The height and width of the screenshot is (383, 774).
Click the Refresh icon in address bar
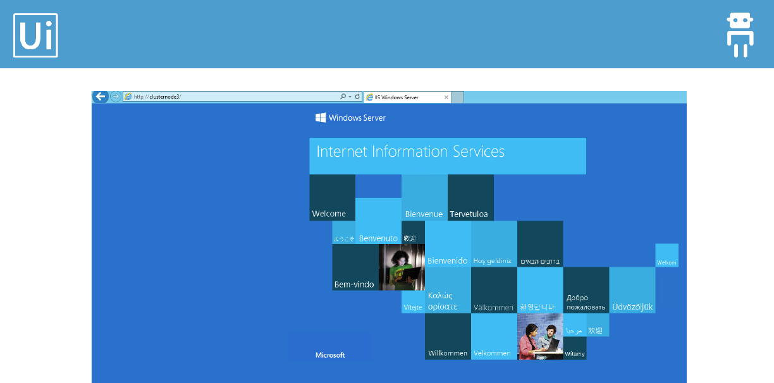point(357,97)
